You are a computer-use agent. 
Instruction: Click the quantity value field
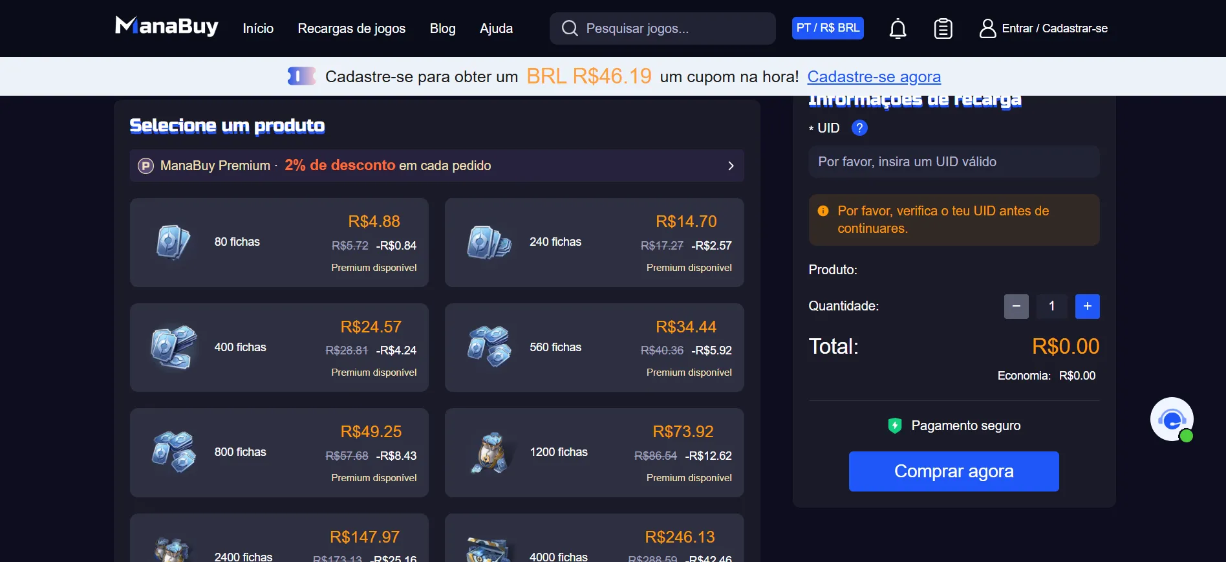click(x=1052, y=307)
